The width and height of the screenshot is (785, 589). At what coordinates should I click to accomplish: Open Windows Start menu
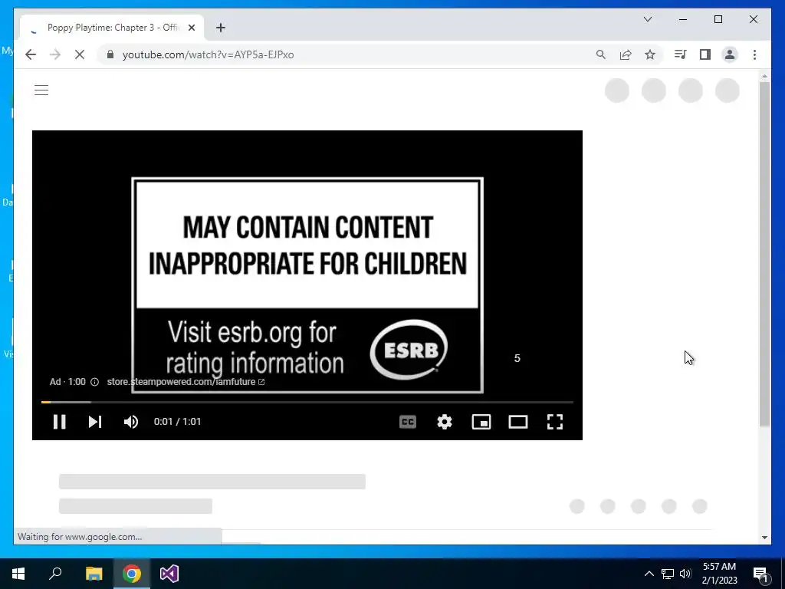pos(18,574)
